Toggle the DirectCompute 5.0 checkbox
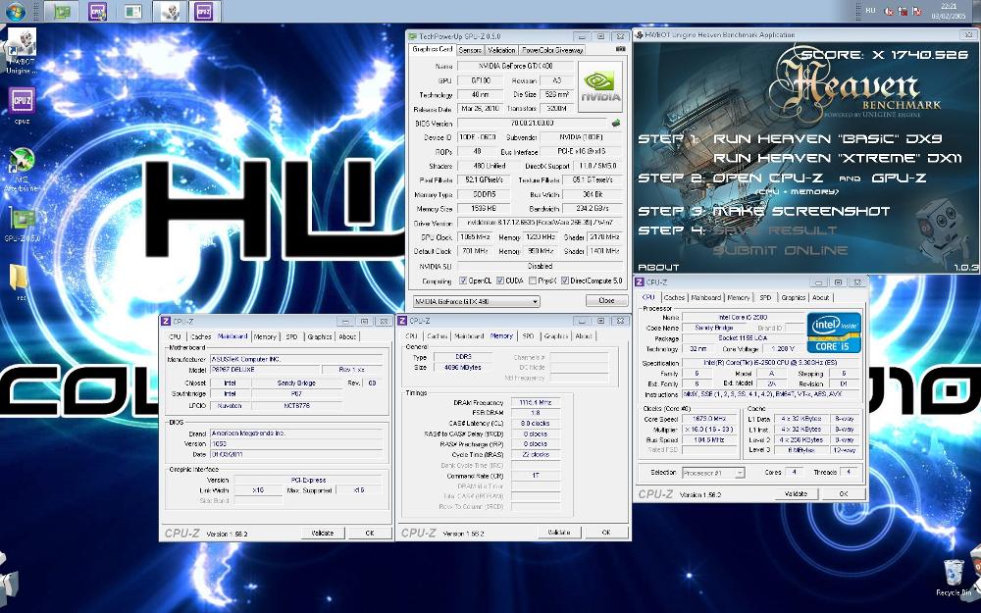The width and height of the screenshot is (981, 613). pos(565,281)
